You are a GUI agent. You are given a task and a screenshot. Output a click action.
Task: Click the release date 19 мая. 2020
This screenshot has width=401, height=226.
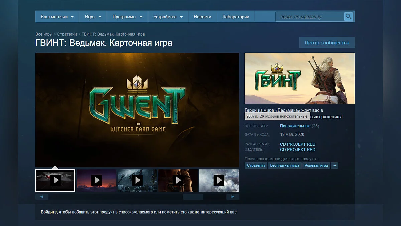click(x=292, y=134)
